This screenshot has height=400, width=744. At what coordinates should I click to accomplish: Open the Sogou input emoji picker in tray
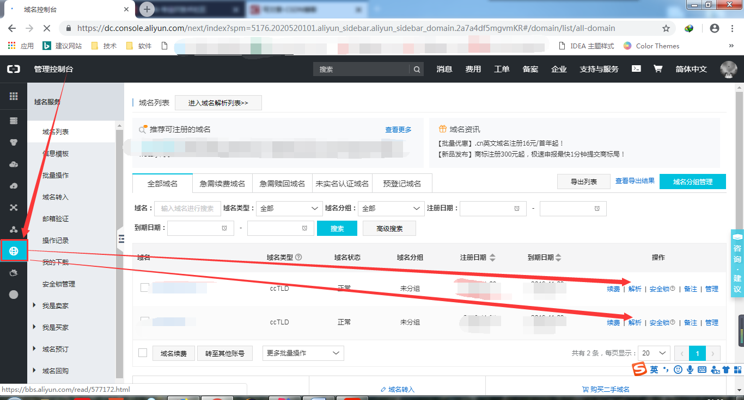coord(678,370)
